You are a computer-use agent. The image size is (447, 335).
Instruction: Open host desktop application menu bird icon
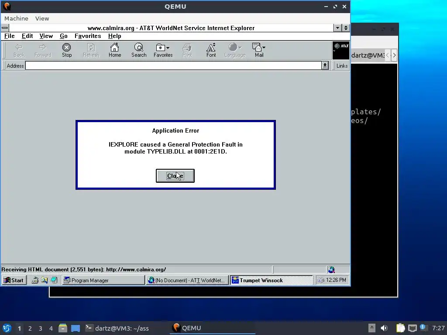[7, 328]
